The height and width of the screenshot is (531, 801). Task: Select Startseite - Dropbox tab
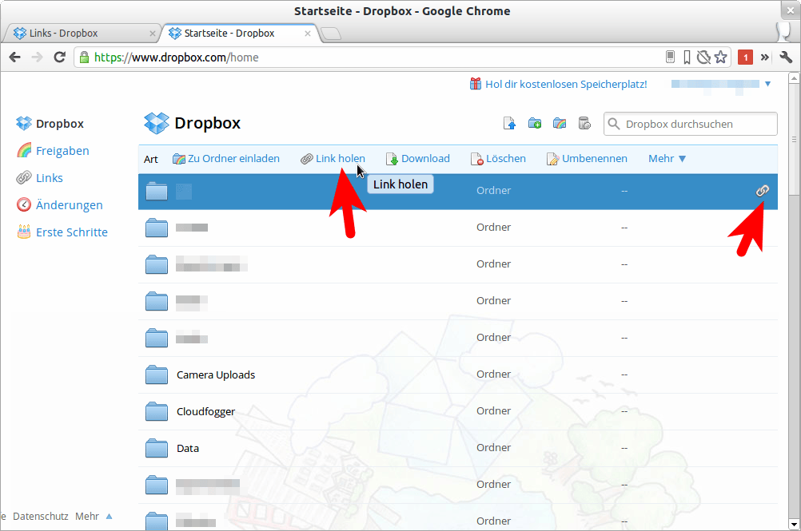[x=240, y=34]
